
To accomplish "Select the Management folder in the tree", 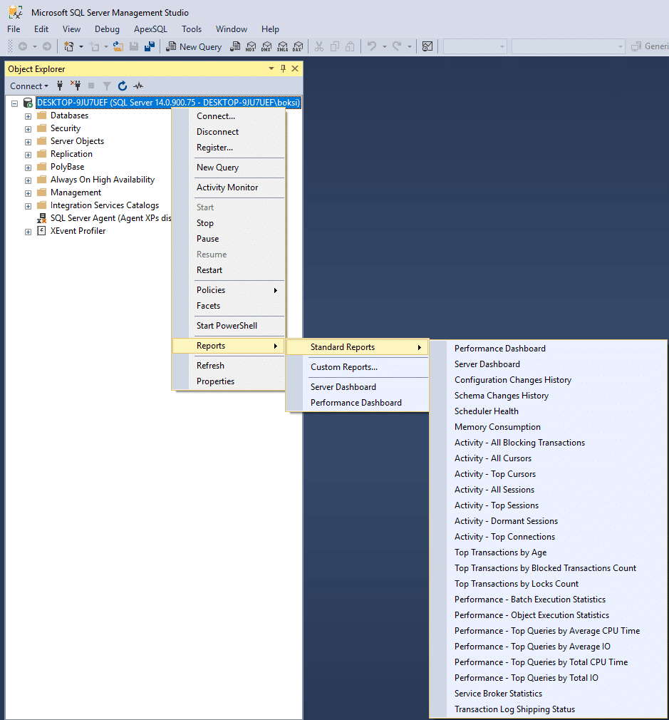I will [x=76, y=192].
